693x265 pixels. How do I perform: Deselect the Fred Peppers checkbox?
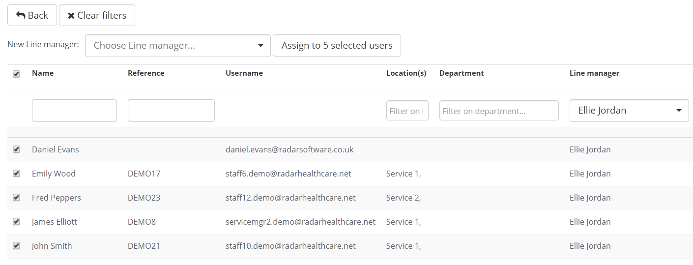click(x=17, y=198)
